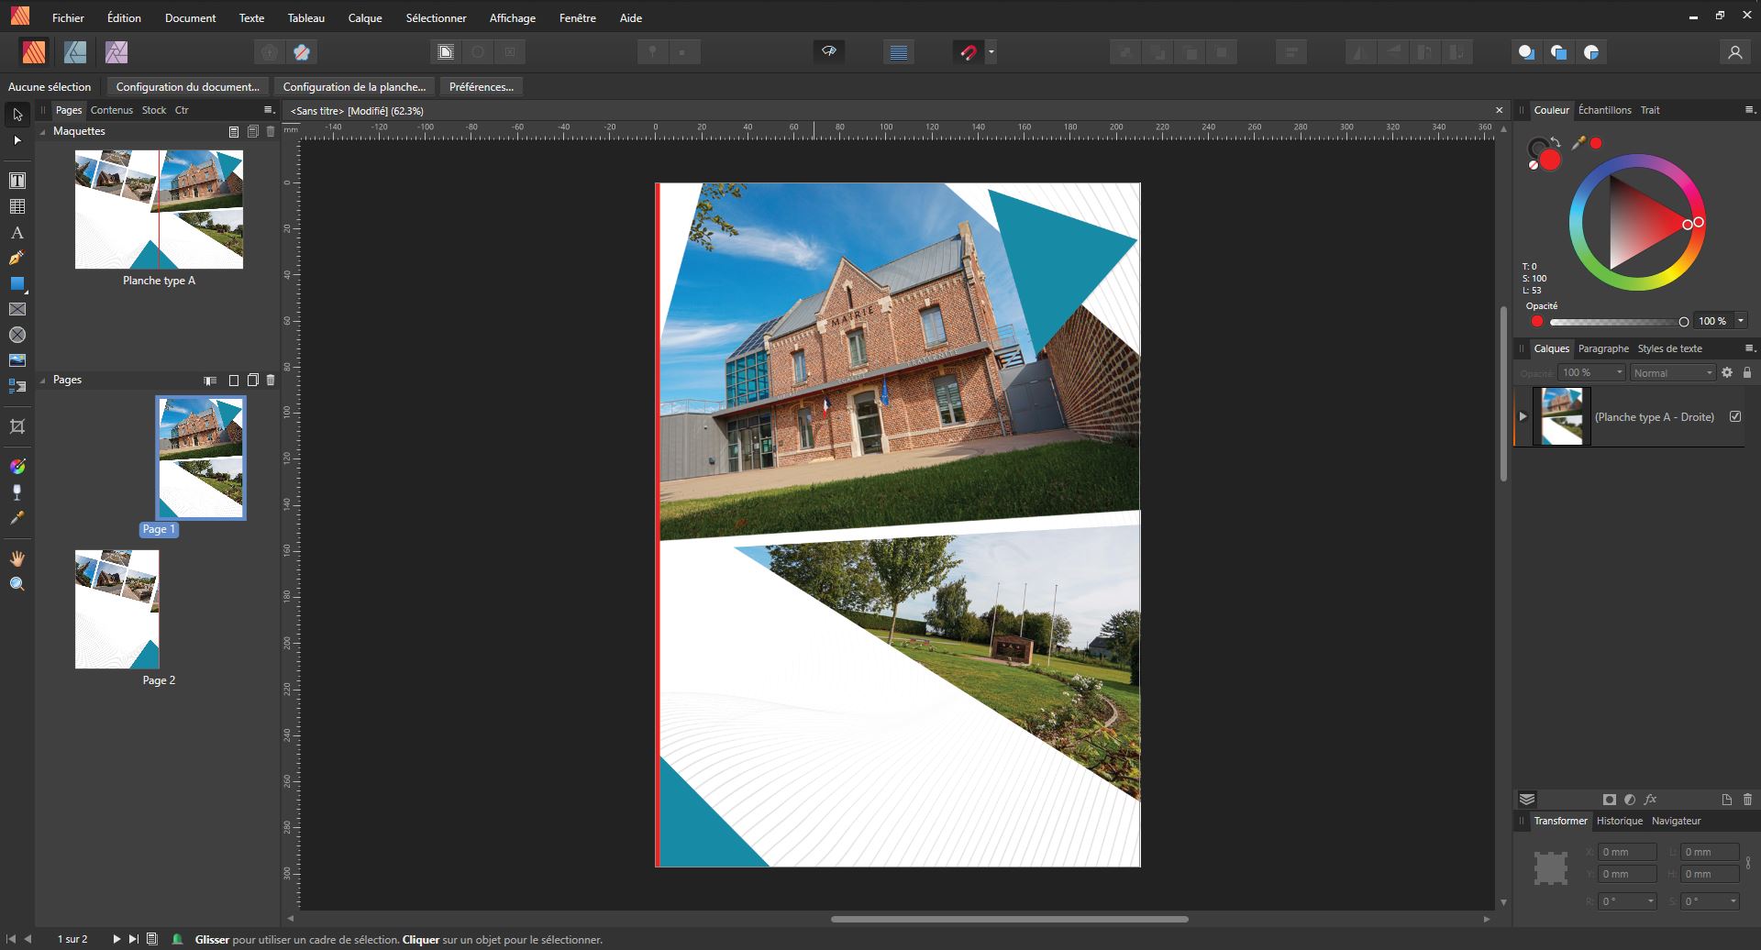Toggle preview mode eye button

point(829,52)
